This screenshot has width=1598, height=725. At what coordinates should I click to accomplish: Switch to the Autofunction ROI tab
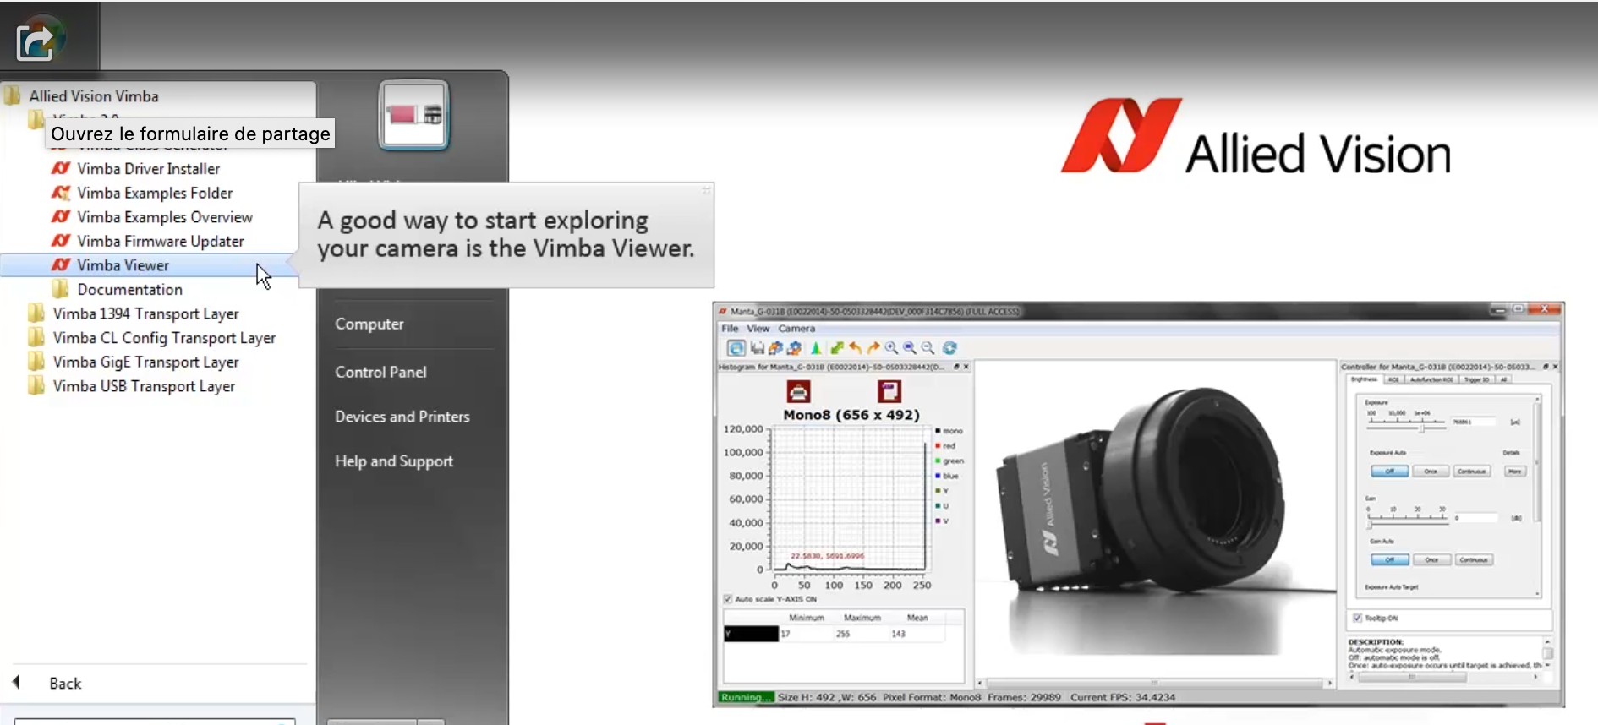click(1430, 379)
